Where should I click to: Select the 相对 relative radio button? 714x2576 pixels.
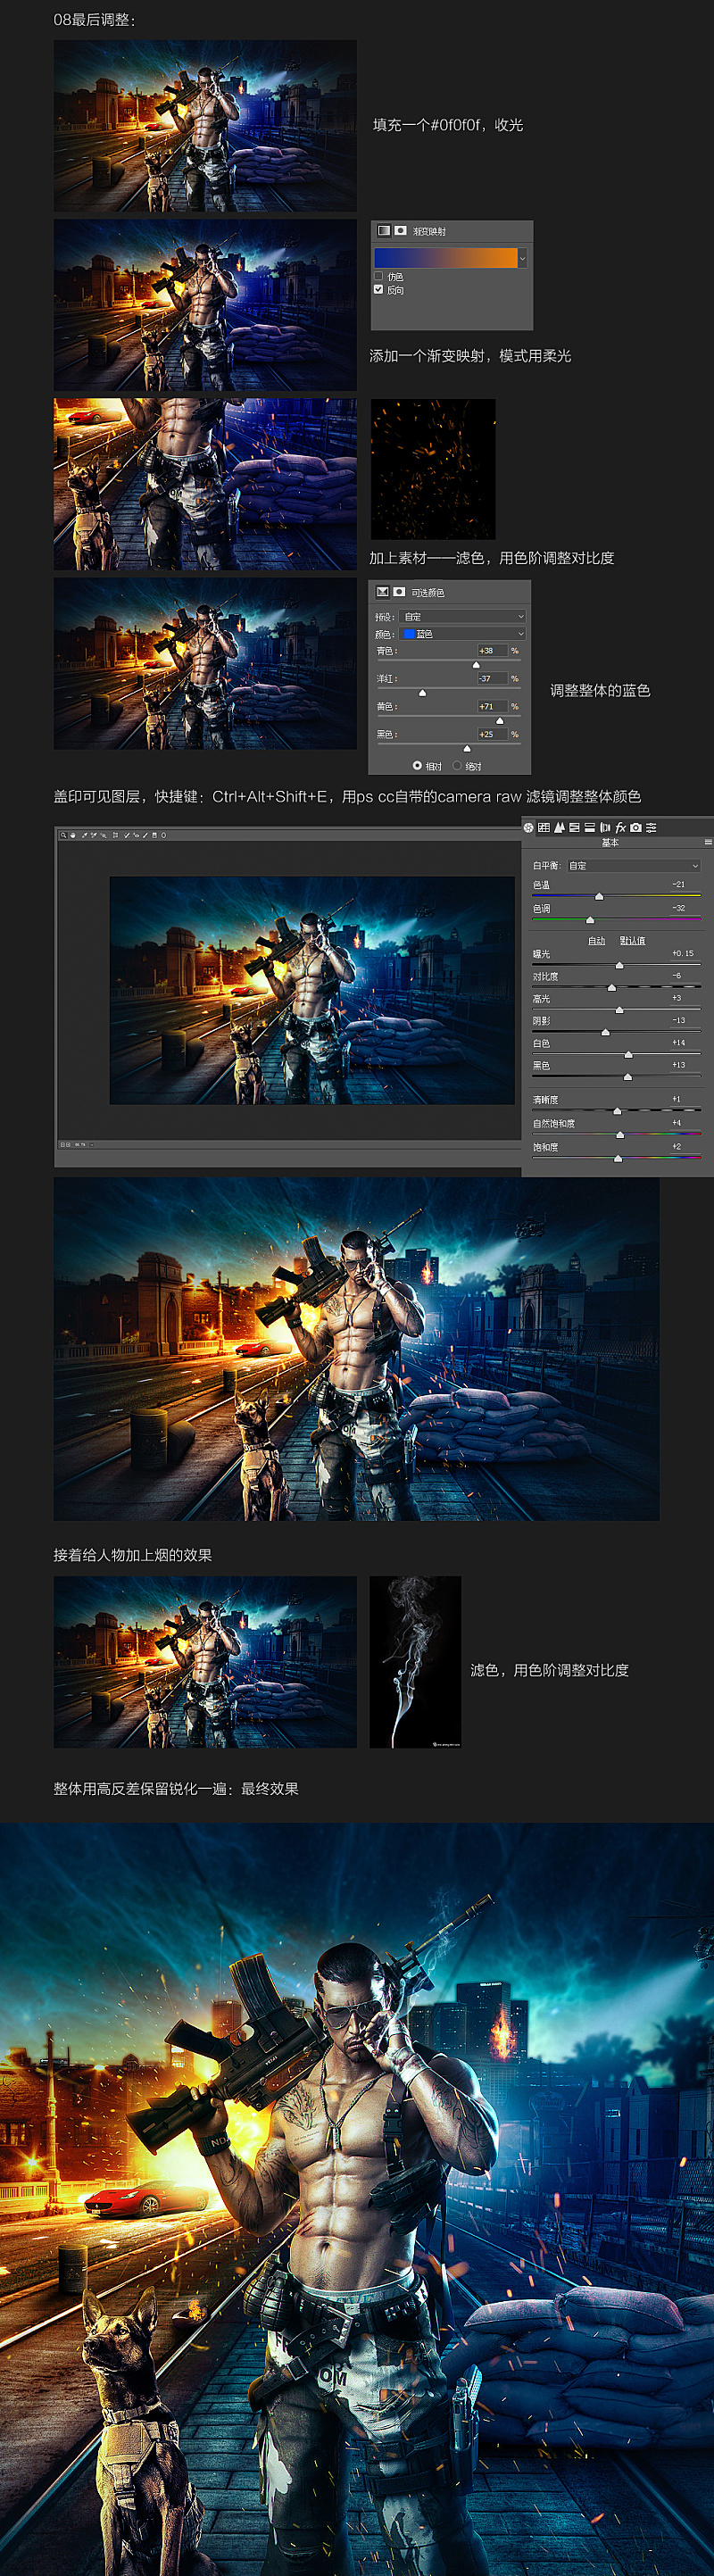(x=417, y=766)
